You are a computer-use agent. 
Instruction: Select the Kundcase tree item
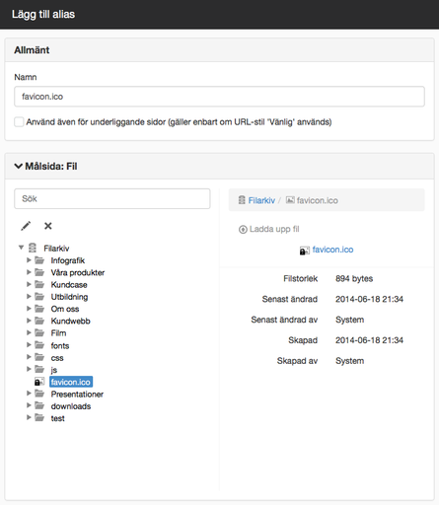[69, 285]
